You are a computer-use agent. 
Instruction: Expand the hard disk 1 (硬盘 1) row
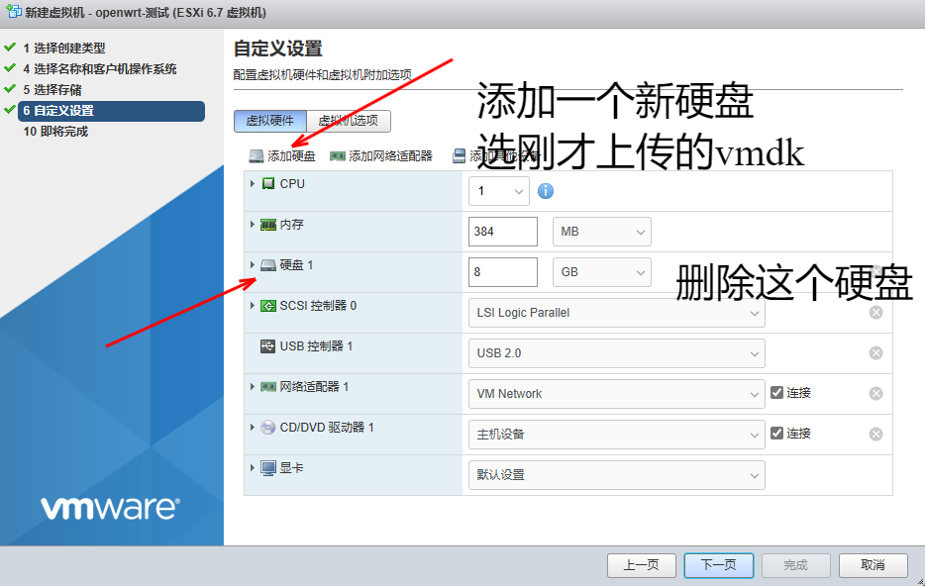[253, 265]
